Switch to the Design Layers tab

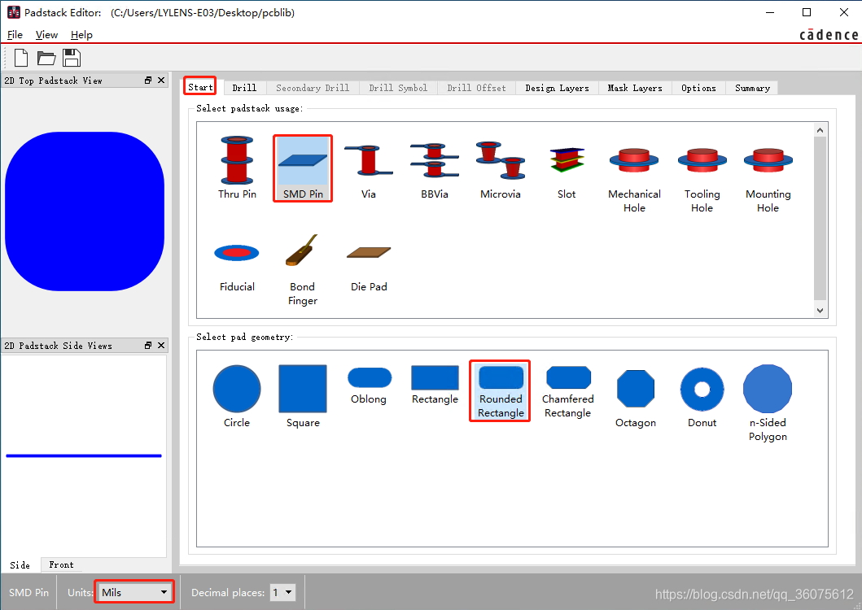(x=557, y=88)
